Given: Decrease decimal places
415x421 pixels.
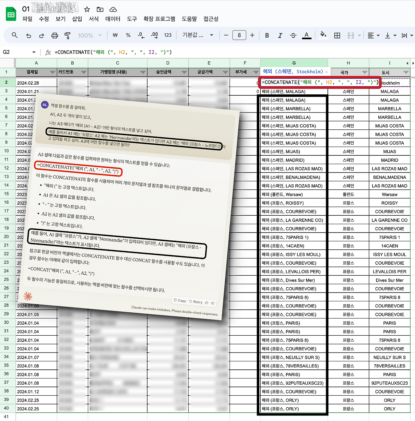Looking at the screenshot, I should click(x=140, y=35).
